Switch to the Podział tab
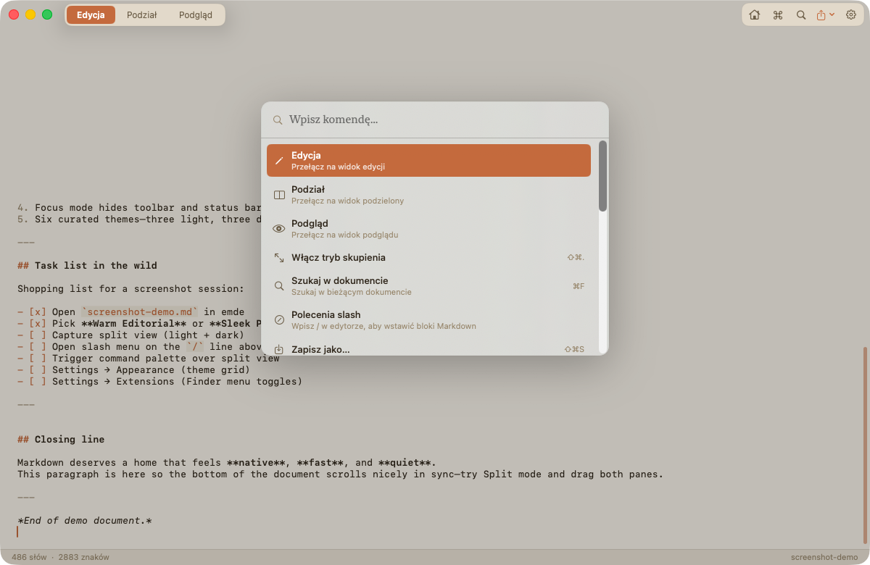Image resolution: width=870 pixels, height=565 pixels. pos(142,14)
